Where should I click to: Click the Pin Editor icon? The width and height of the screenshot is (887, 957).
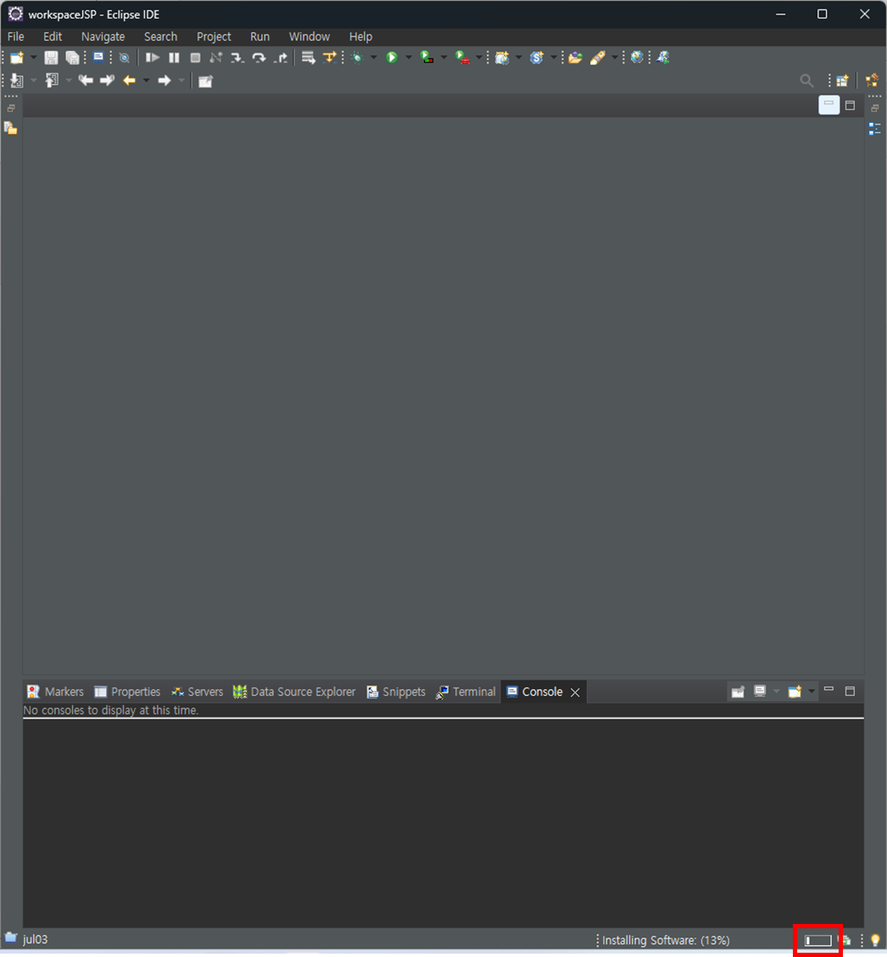coord(206,81)
